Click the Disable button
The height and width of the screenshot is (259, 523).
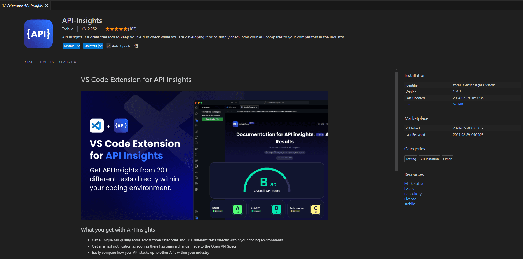coord(69,46)
